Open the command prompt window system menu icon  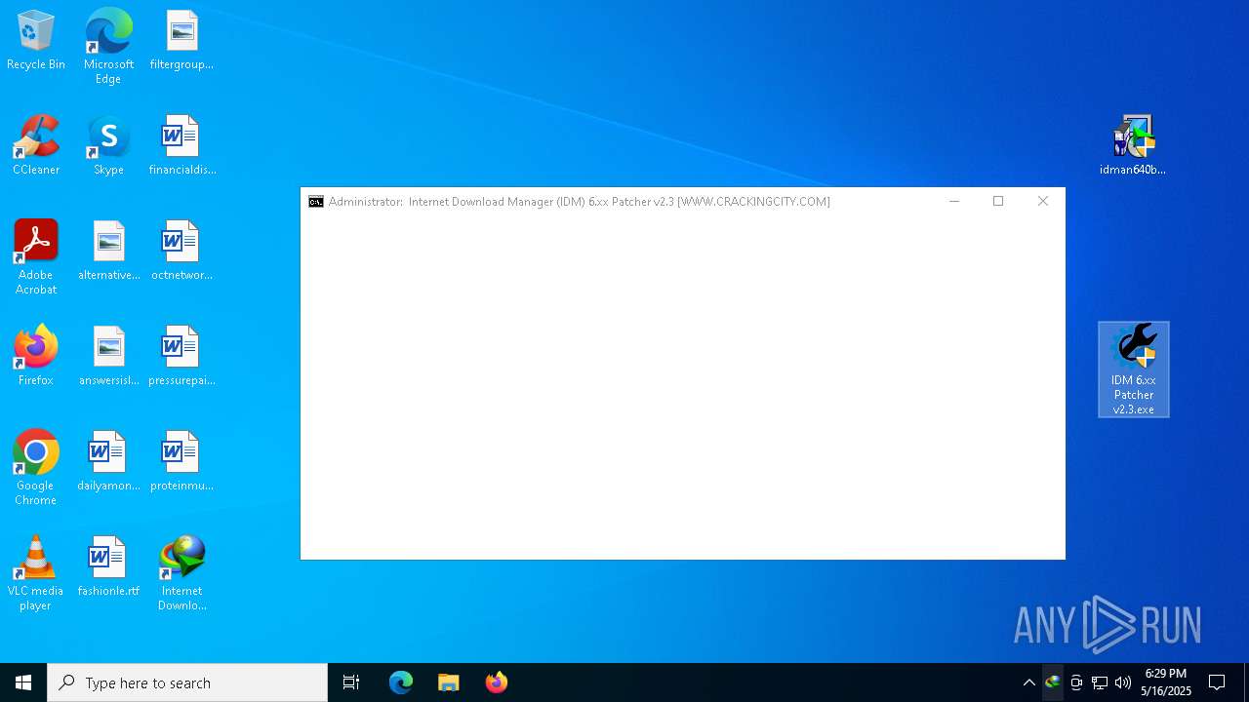point(316,202)
